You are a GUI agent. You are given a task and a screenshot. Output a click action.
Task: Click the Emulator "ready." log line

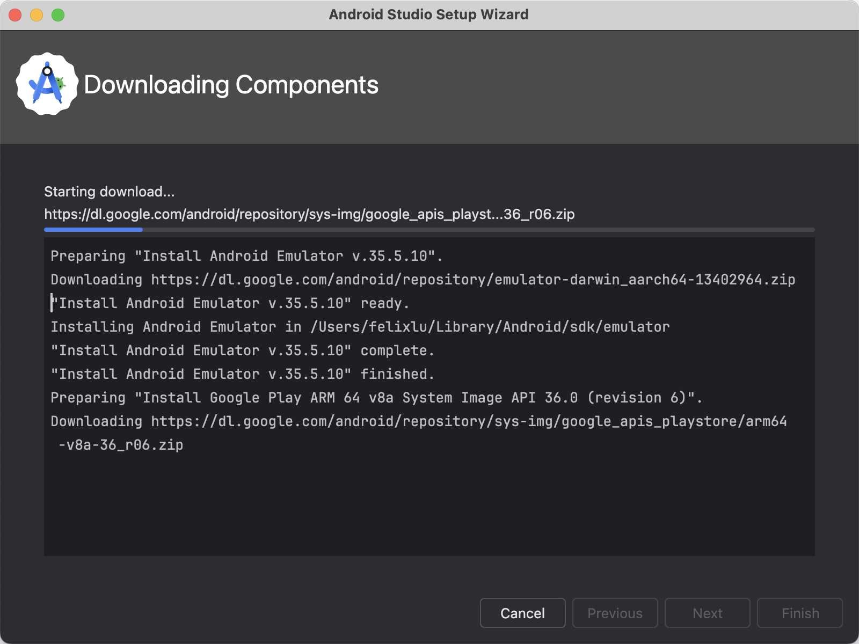230,303
